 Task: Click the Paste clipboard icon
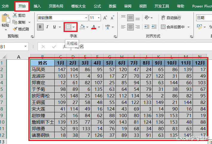[x=6, y=18]
